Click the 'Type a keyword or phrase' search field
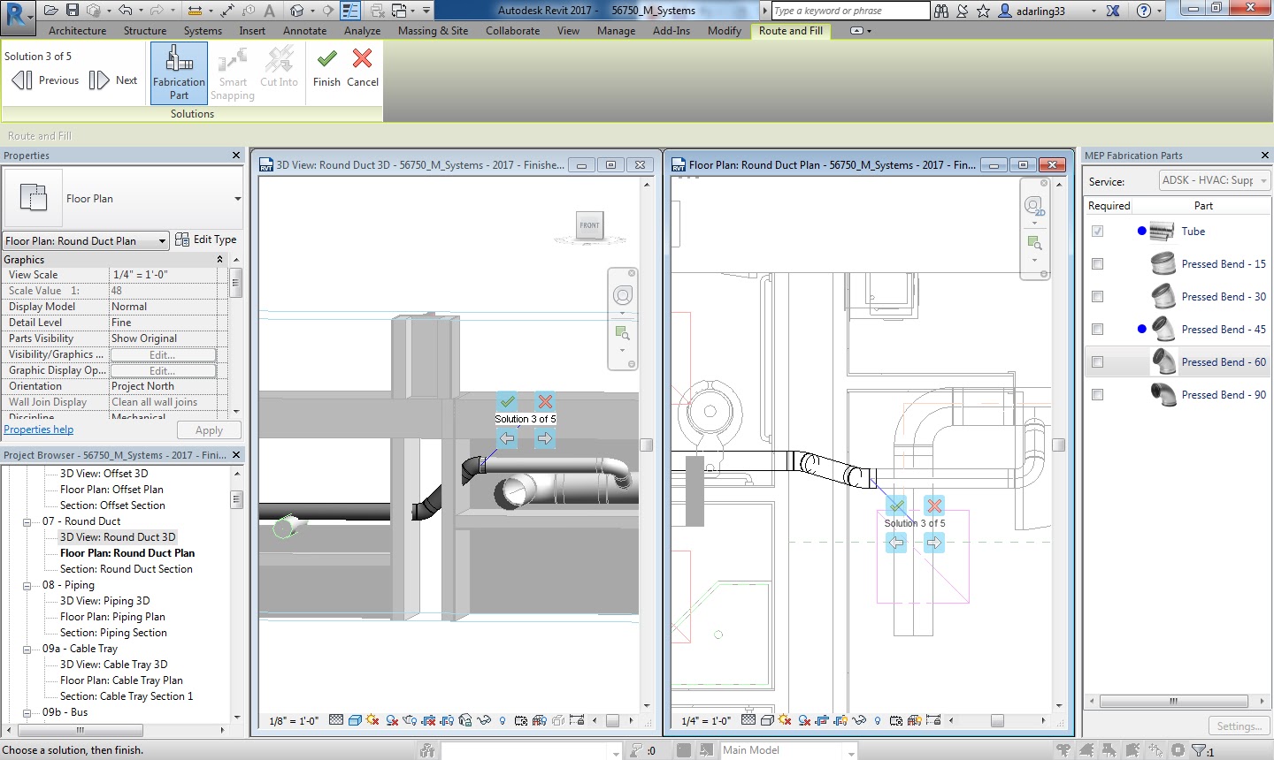 849,11
